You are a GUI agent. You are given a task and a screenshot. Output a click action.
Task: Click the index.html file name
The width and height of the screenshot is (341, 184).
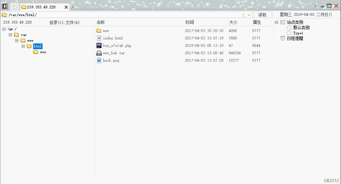coord(113,38)
